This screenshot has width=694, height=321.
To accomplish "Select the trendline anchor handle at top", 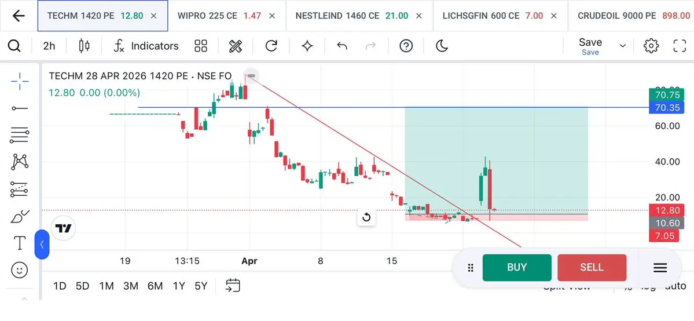I will (251, 76).
